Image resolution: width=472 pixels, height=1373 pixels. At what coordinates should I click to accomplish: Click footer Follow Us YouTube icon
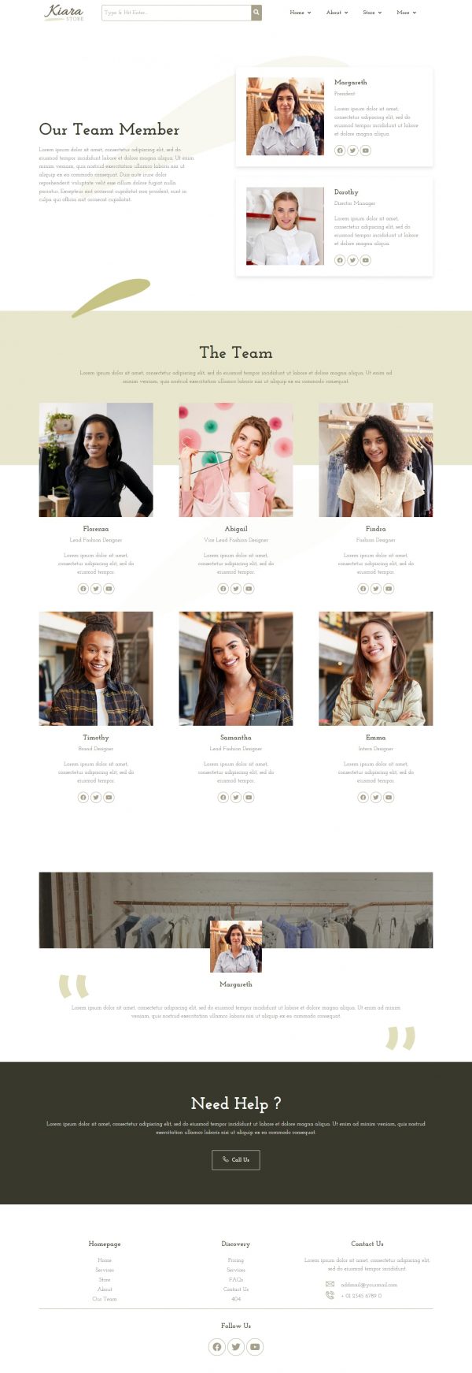(x=255, y=1347)
